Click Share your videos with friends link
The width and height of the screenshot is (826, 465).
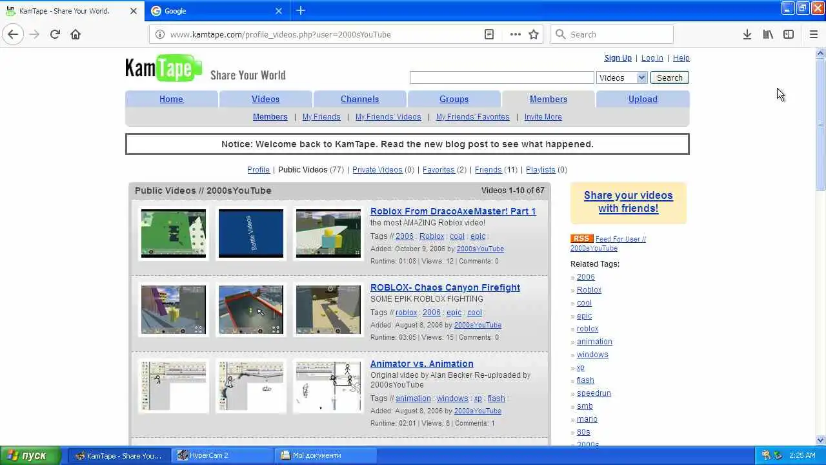point(629,202)
